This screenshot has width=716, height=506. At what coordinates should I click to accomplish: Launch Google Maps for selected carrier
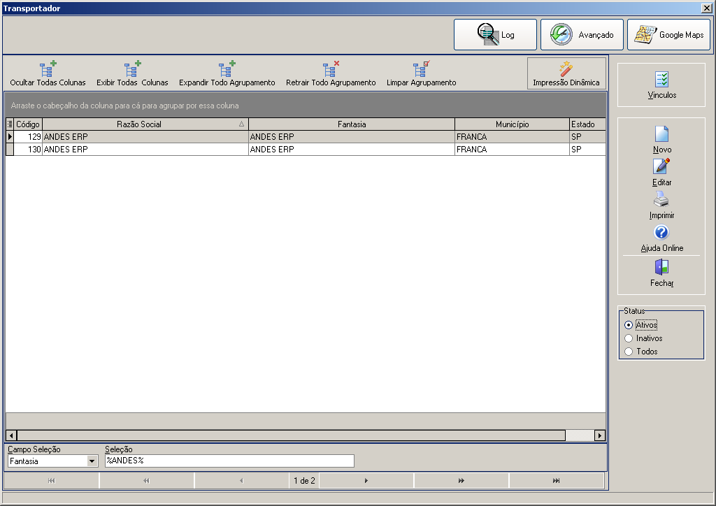pos(668,35)
